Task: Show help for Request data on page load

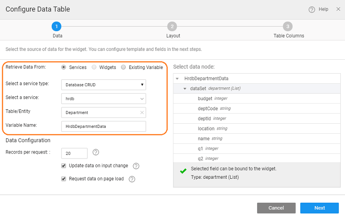Action: click(132, 179)
